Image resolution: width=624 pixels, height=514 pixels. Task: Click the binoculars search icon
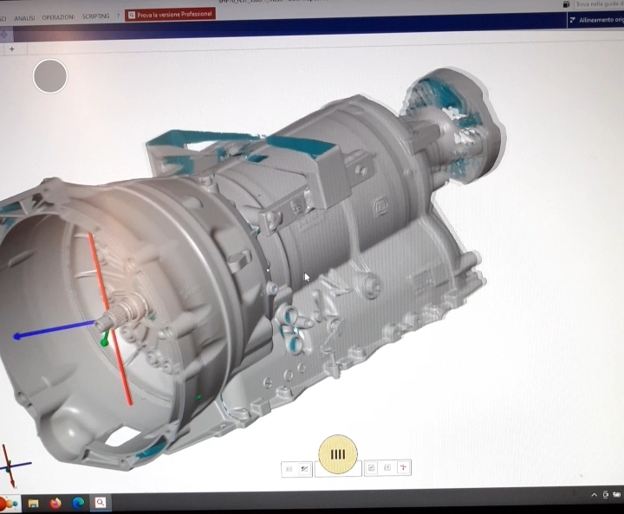pos(566,4)
